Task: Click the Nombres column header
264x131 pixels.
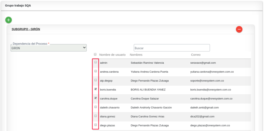Action: coord(136,55)
